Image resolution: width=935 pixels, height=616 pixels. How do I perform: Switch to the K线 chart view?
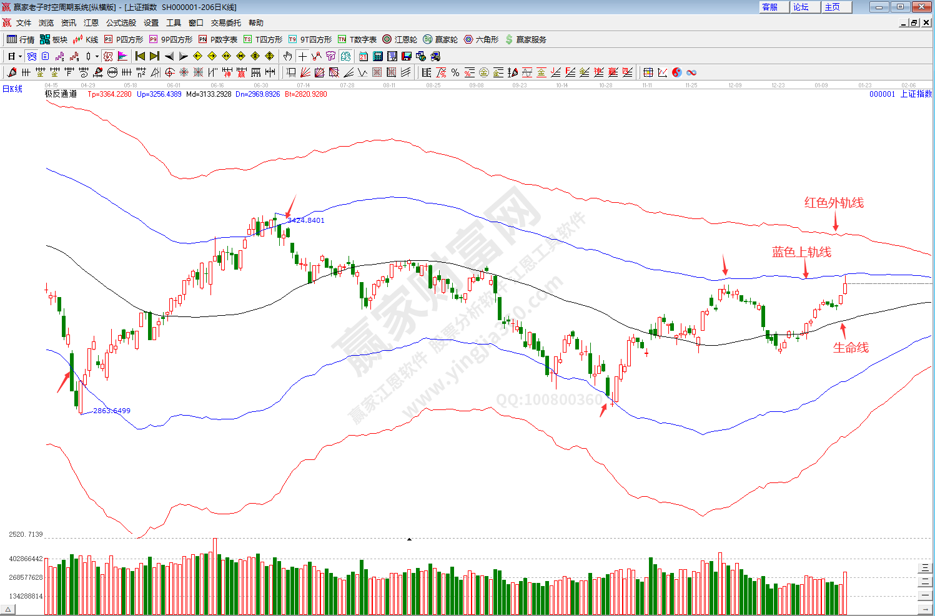pyautogui.click(x=86, y=39)
